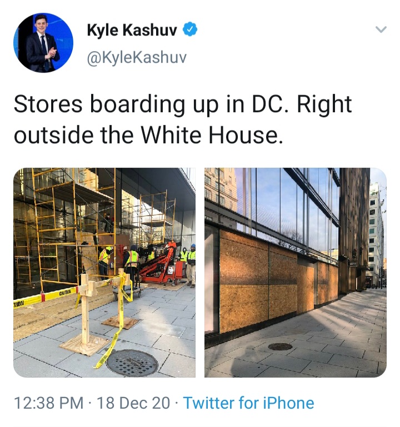Click the orange lift machine in left photo
The image size is (400, 427).
pos(160,265)
